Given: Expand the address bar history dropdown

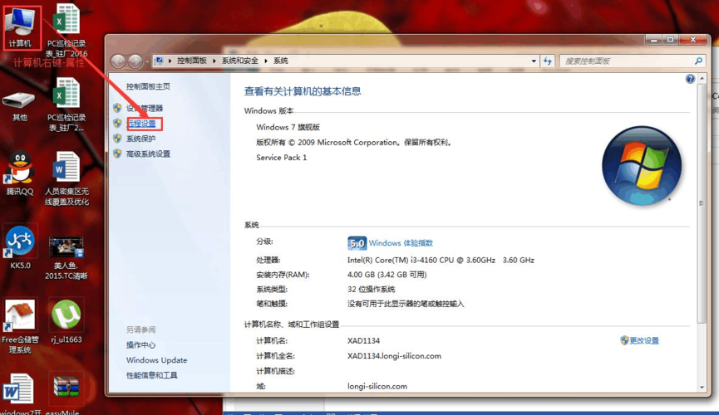Looking at the screenshot, I should click(x=534, y=61).
